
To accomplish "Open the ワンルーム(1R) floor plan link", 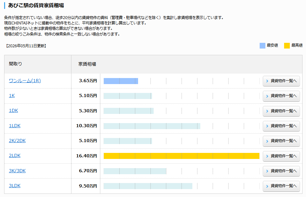I will [x=25, y=81].
